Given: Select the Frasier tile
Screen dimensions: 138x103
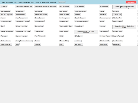Looking at the screenshot, I should [x=37, y=41].
